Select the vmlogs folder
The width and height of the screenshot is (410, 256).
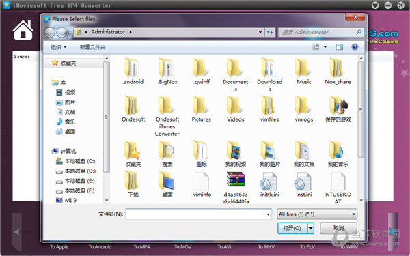pyautogui.click(x=304, y=109)
